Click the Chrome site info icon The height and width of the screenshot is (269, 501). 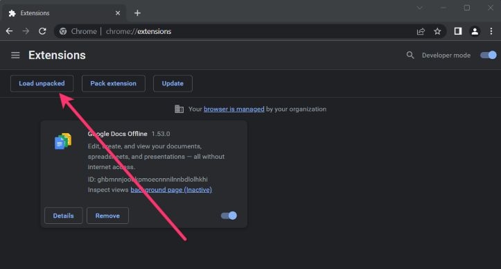click(x=63, y=31)
